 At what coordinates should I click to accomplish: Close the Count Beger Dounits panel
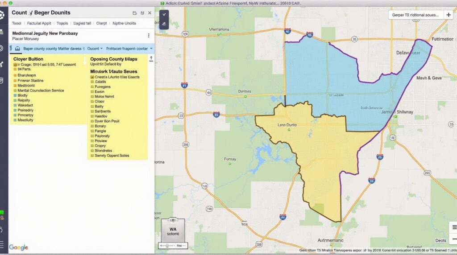pos(150,13)
